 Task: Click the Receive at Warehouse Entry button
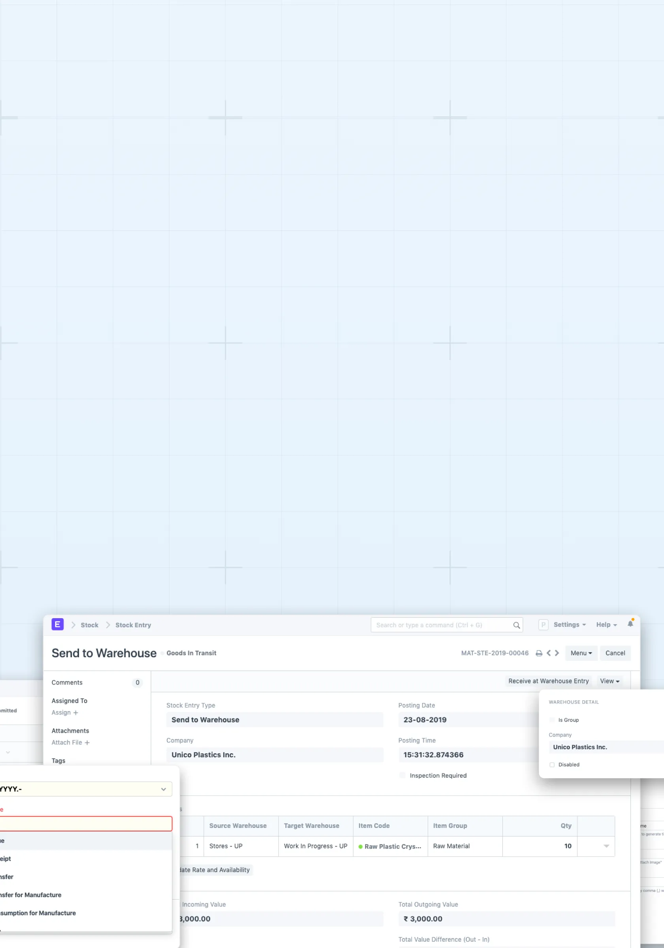pyautogui.click(x=548, y=681)
